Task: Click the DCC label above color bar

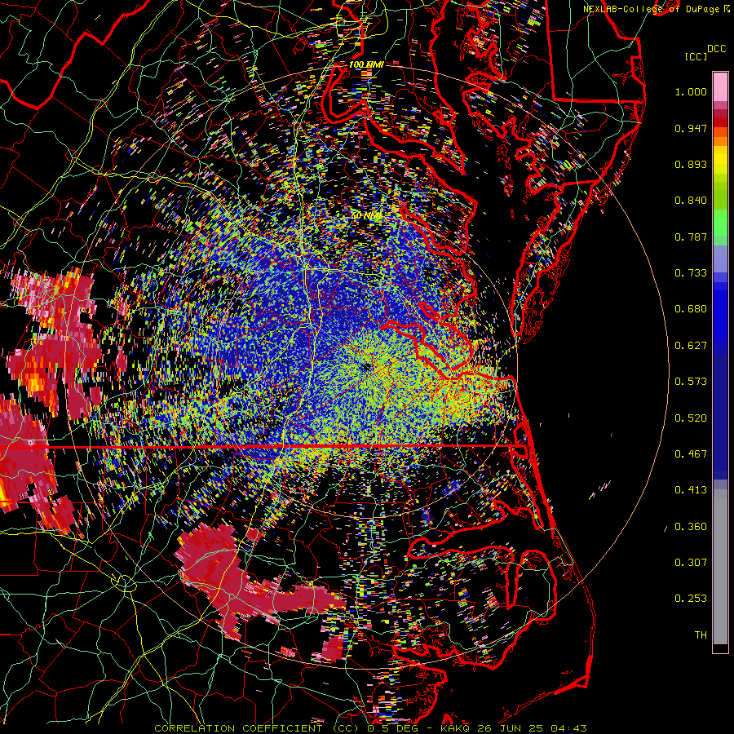Action: pos(717,49)
